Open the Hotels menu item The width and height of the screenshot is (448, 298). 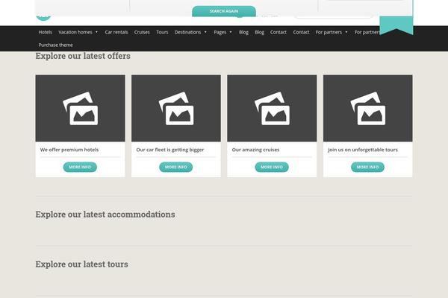click(x=45, y=32)
